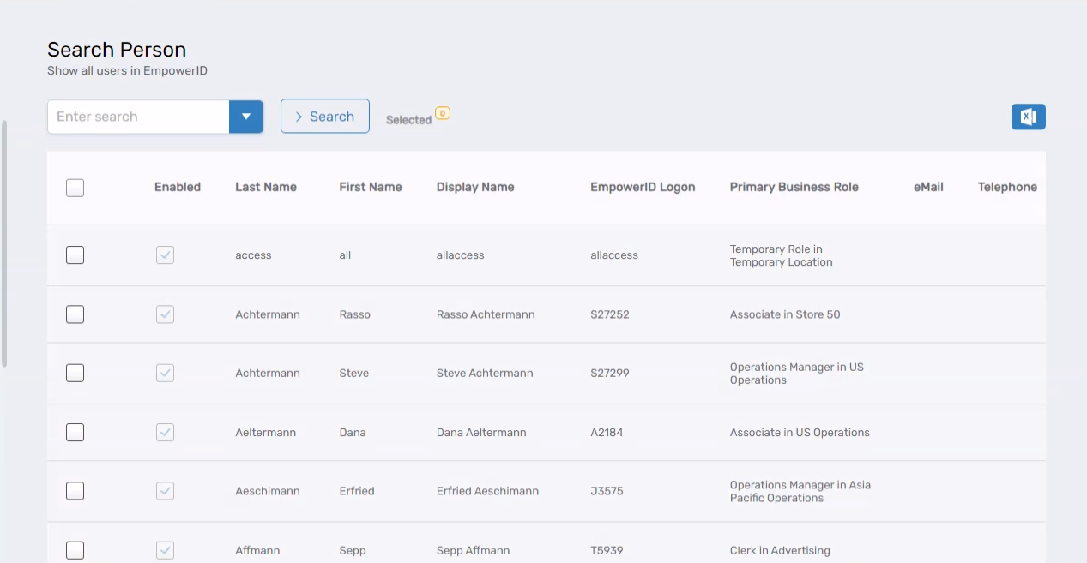This screenshot has width=1087, height=563.
Task: Sort by the First Name column header
Action: click(x=371, y=187)
